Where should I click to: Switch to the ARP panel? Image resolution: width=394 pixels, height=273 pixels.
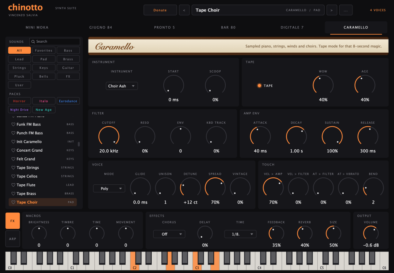13,239
